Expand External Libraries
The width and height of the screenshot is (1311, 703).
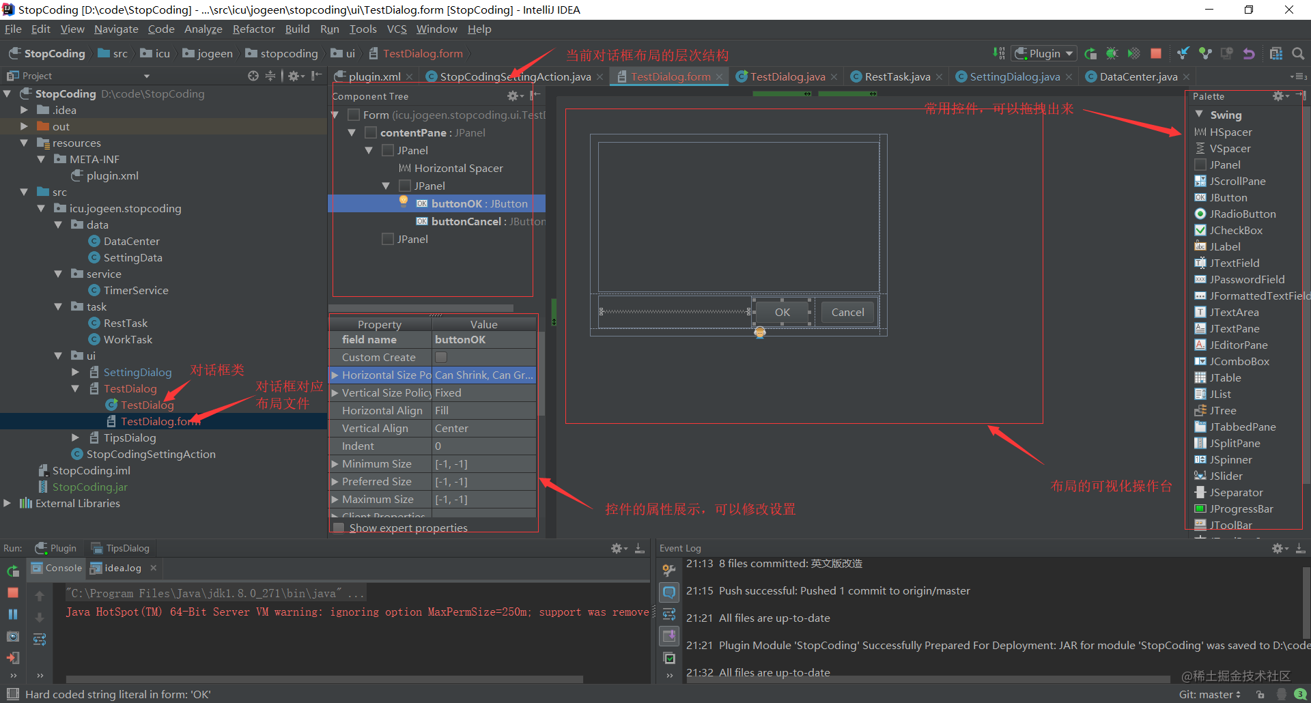pos(7,503)
